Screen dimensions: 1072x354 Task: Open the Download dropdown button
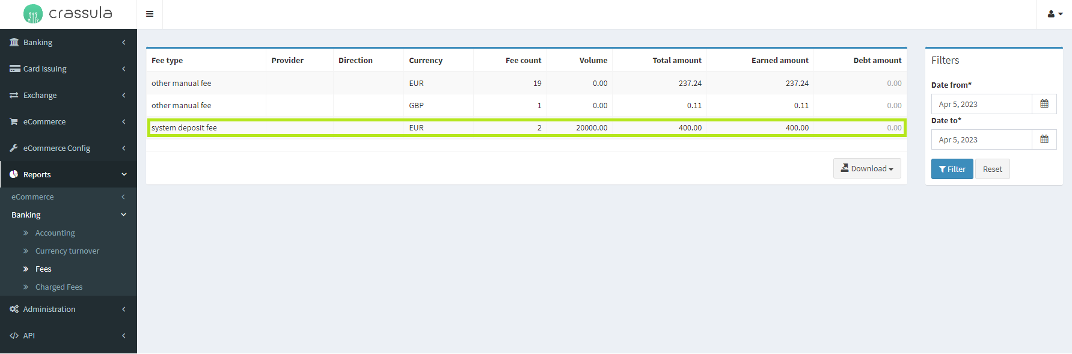[866, 168]
